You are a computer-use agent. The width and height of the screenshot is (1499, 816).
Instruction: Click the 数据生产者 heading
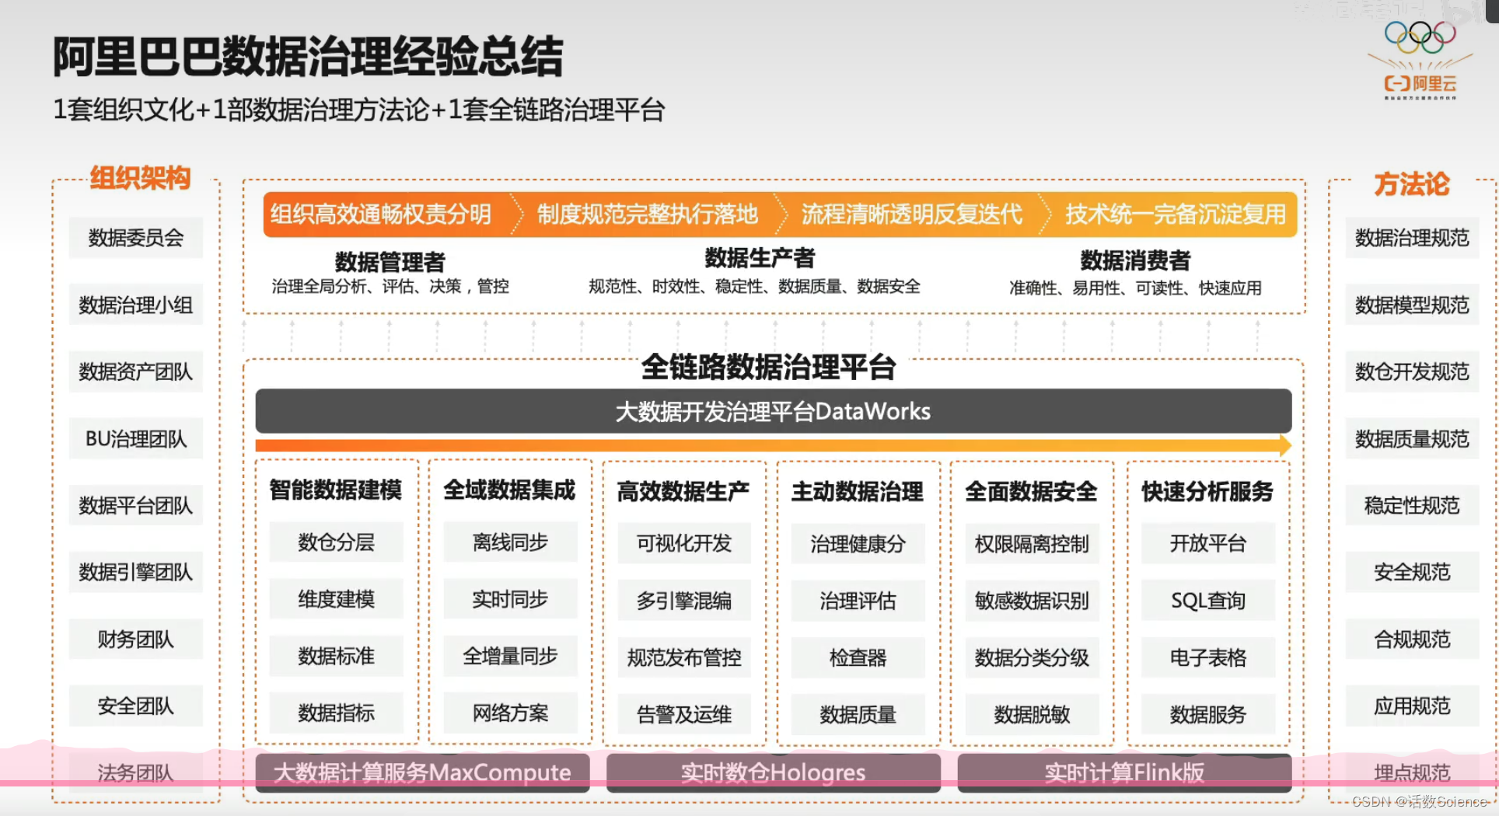pyautogui.click(x=760, y=258)
